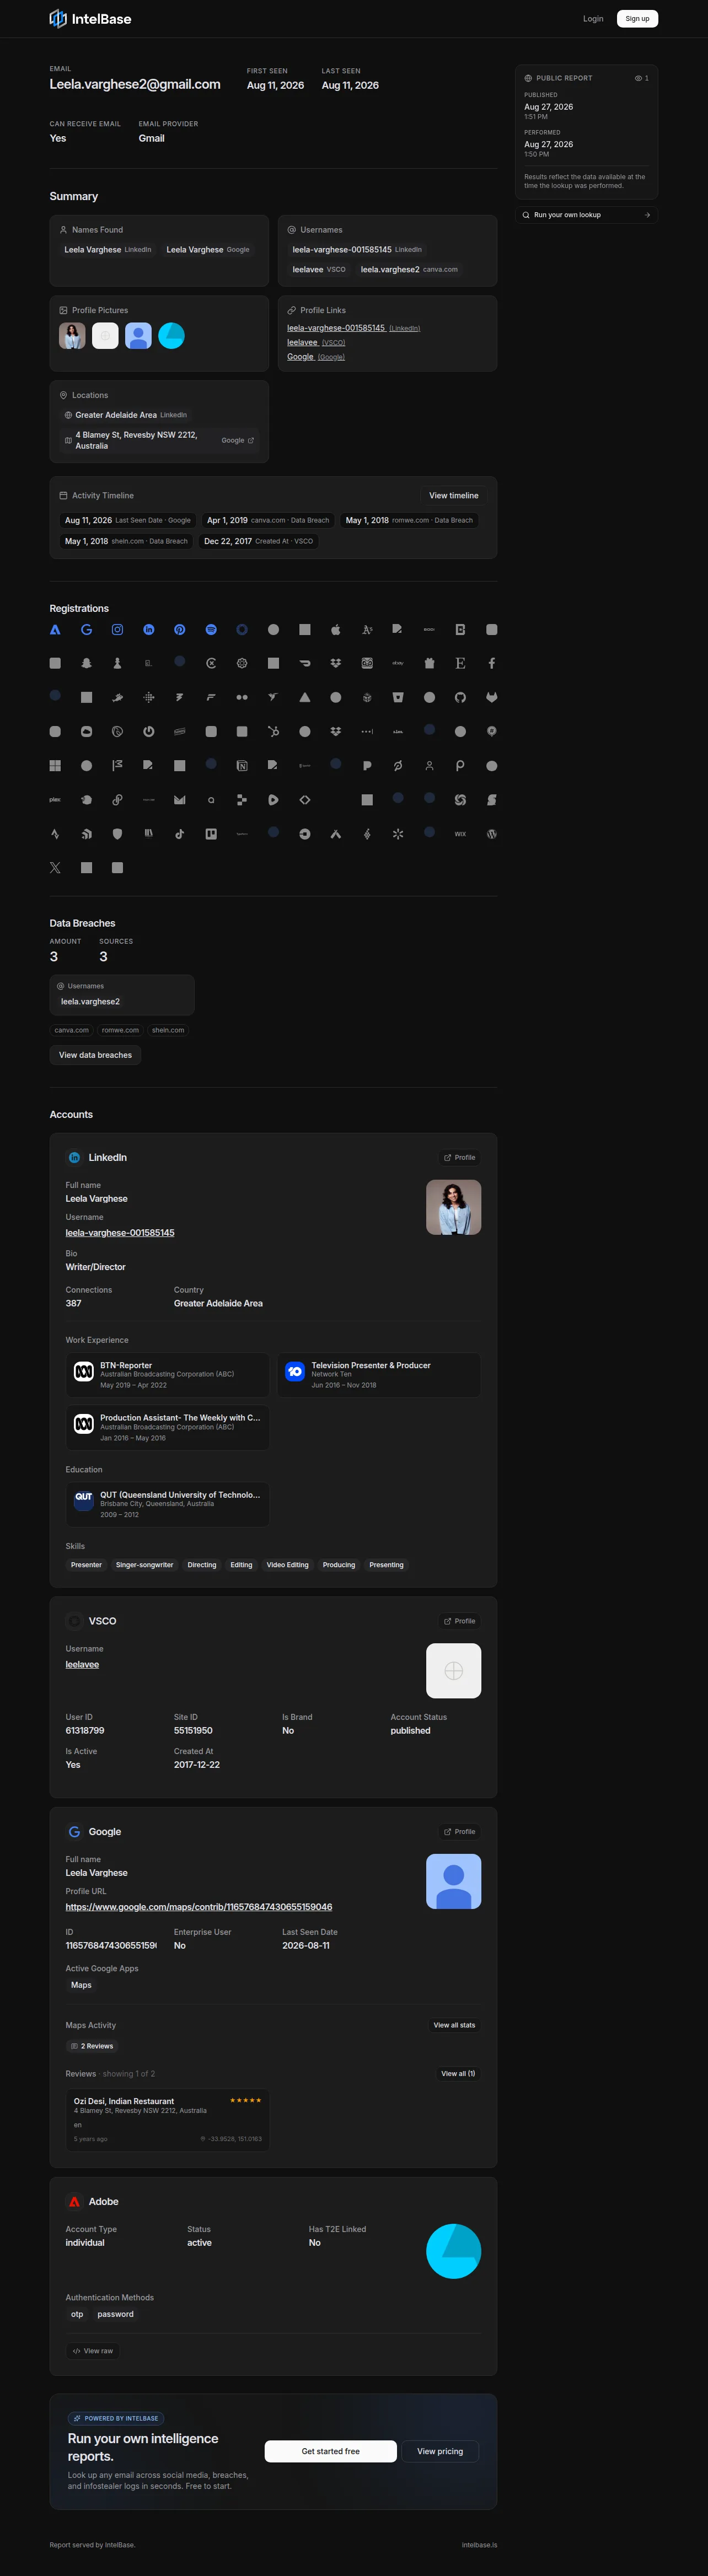Open the Google account Profile button
The image size is (708, 2576).
(460, 1832)
